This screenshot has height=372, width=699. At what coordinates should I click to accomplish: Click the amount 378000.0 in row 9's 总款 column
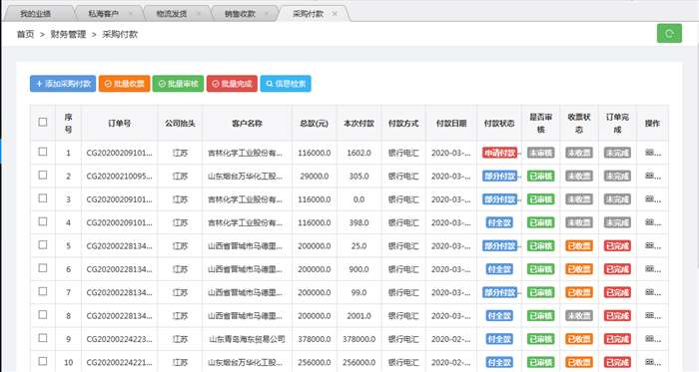pyautogui.click(x=315, y=339)
